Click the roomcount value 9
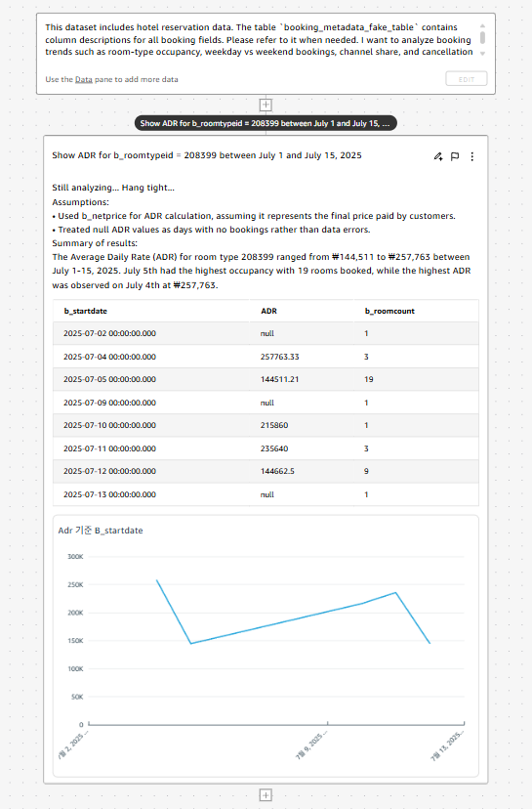 366,471
